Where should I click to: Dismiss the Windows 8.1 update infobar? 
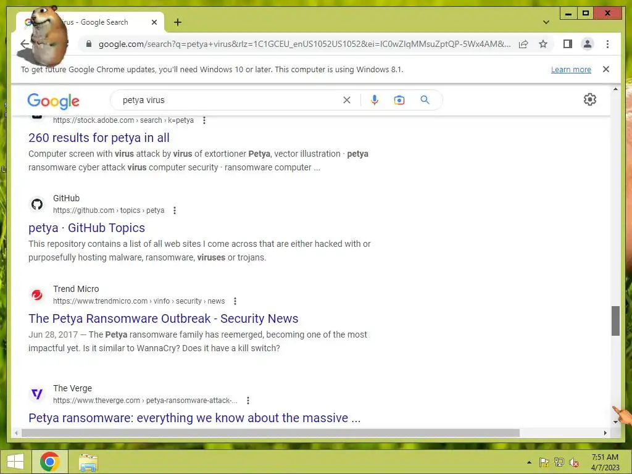[x=606, y=69]
